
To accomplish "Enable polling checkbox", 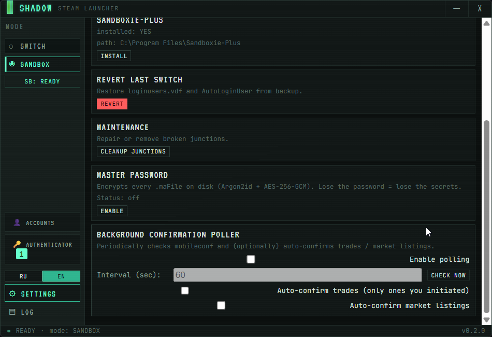I will point(251,259).
